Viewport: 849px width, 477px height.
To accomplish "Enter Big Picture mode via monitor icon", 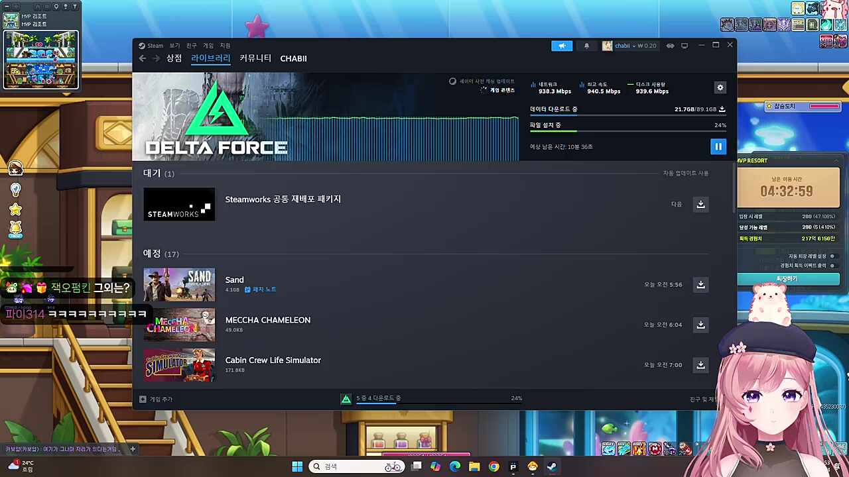I will (685, 46).
